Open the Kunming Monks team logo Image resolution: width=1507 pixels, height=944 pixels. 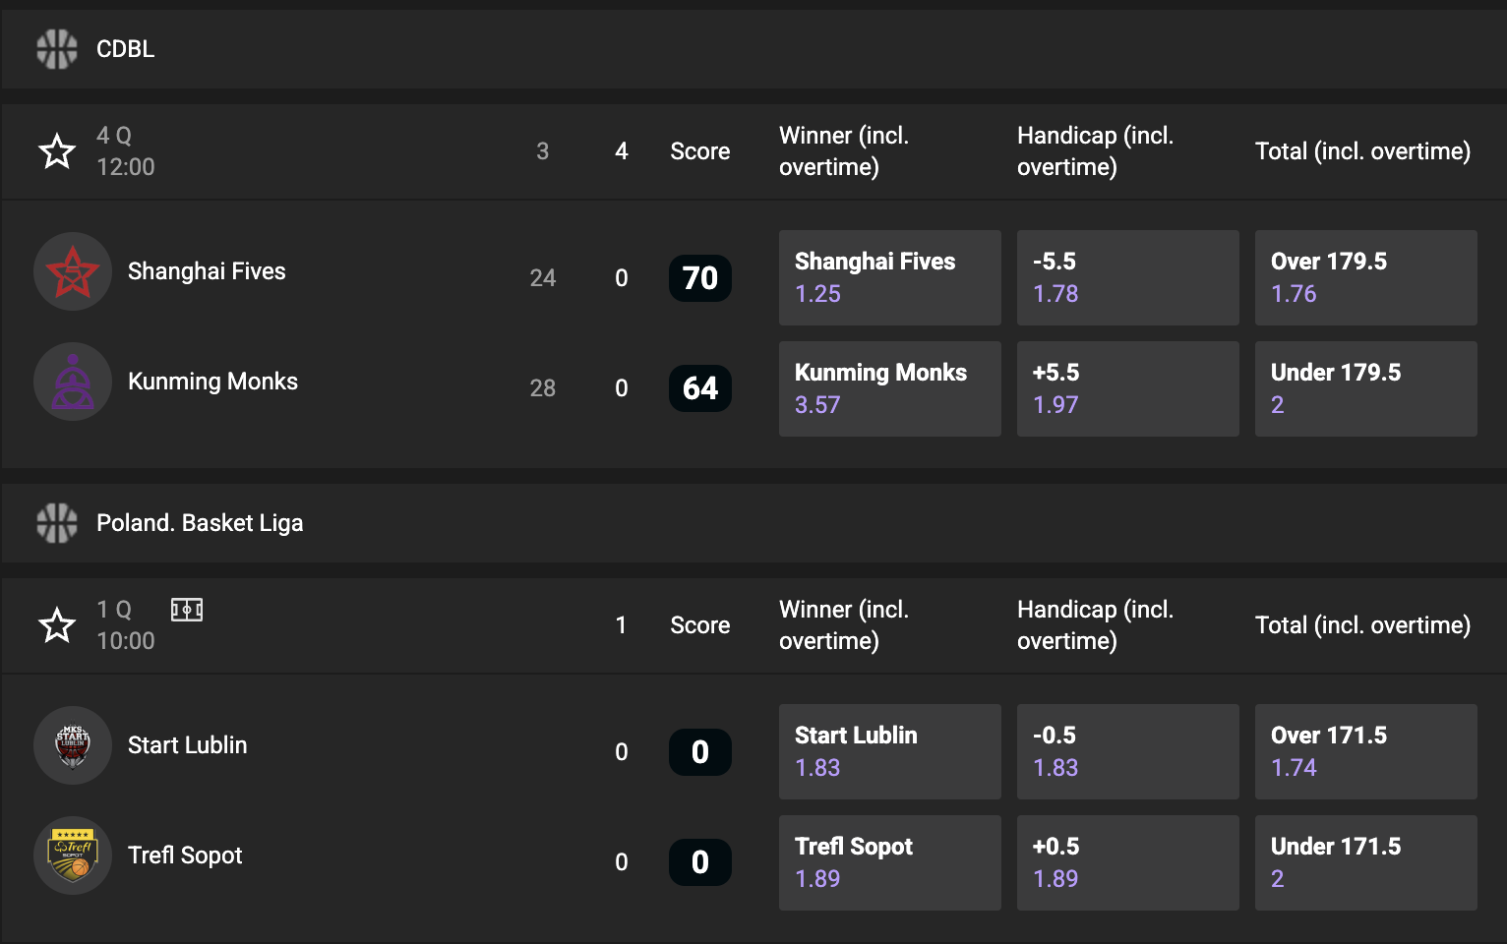73,383
